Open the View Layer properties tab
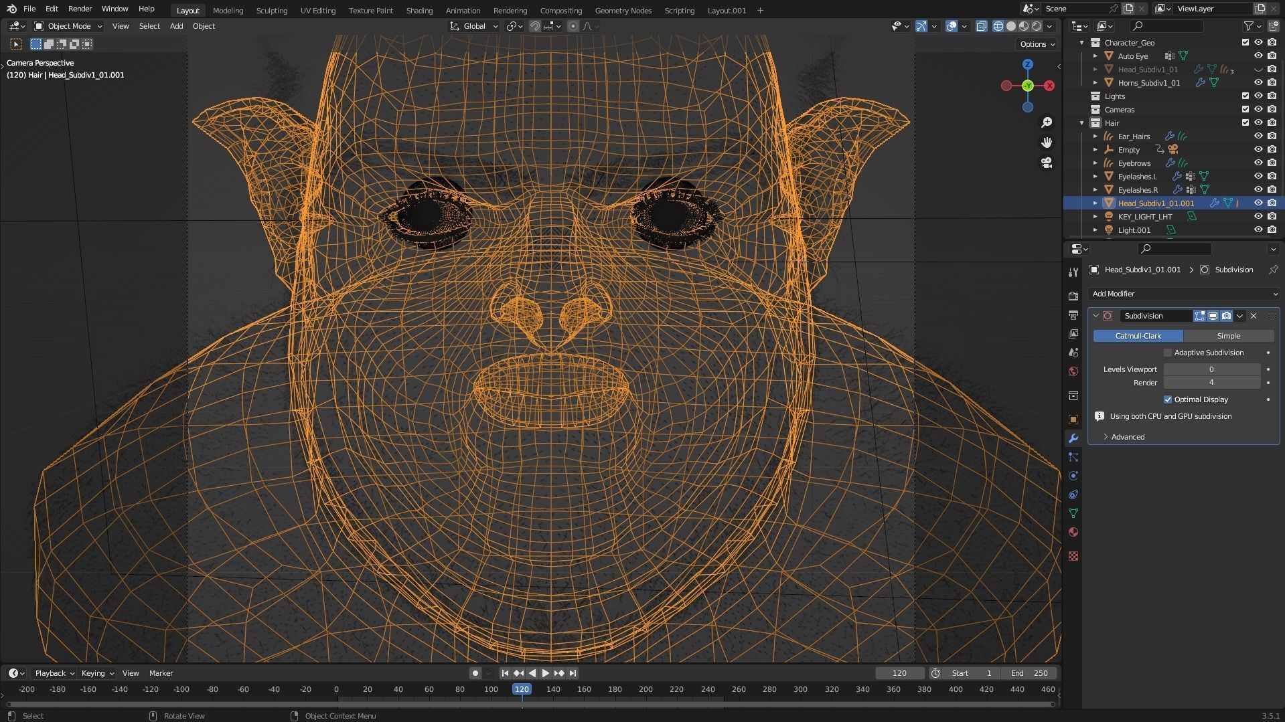The width and height of the screenshot is (1285, 722). tap(1073, 334)
